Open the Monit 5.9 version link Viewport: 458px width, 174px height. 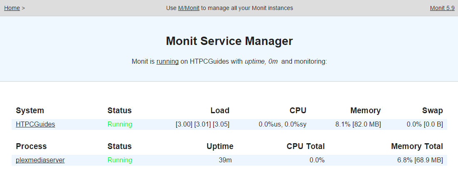coord(442,8)
